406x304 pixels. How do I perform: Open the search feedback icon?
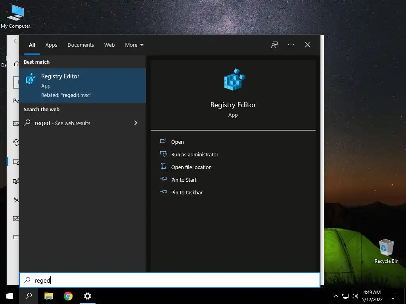tap(274, 45)
